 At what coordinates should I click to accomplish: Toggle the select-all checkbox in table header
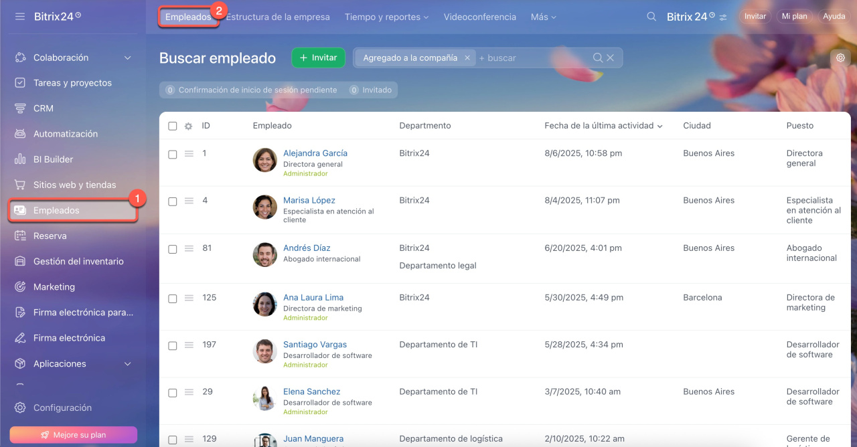point(172,126)
